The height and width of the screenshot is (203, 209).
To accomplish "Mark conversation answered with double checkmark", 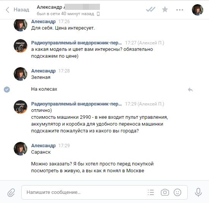I will point(150,9).
